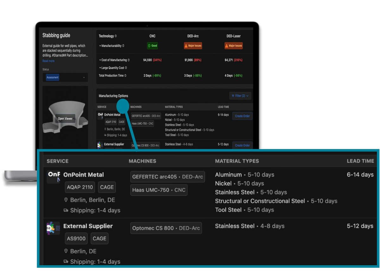This screenshot has height=271, width=380.
Task: Click the 4 Days production time value
Action: click(229, 76)
